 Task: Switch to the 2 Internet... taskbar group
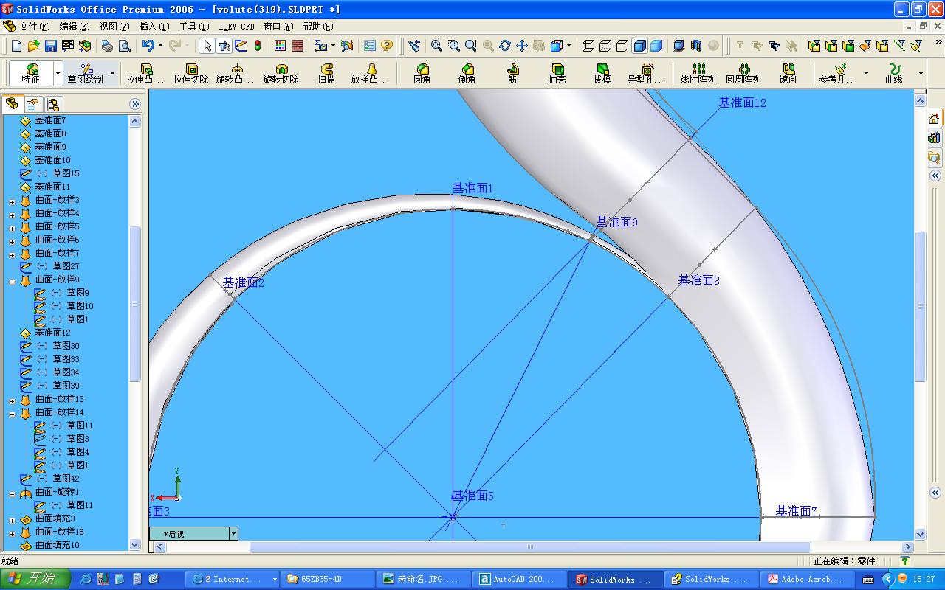232,579
